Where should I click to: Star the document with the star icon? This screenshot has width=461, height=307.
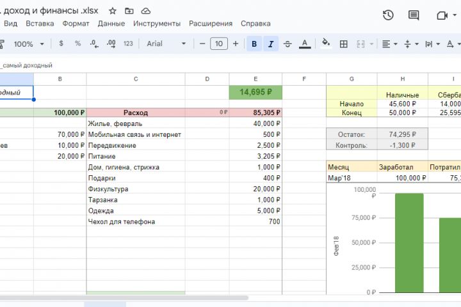click(112, 11)
